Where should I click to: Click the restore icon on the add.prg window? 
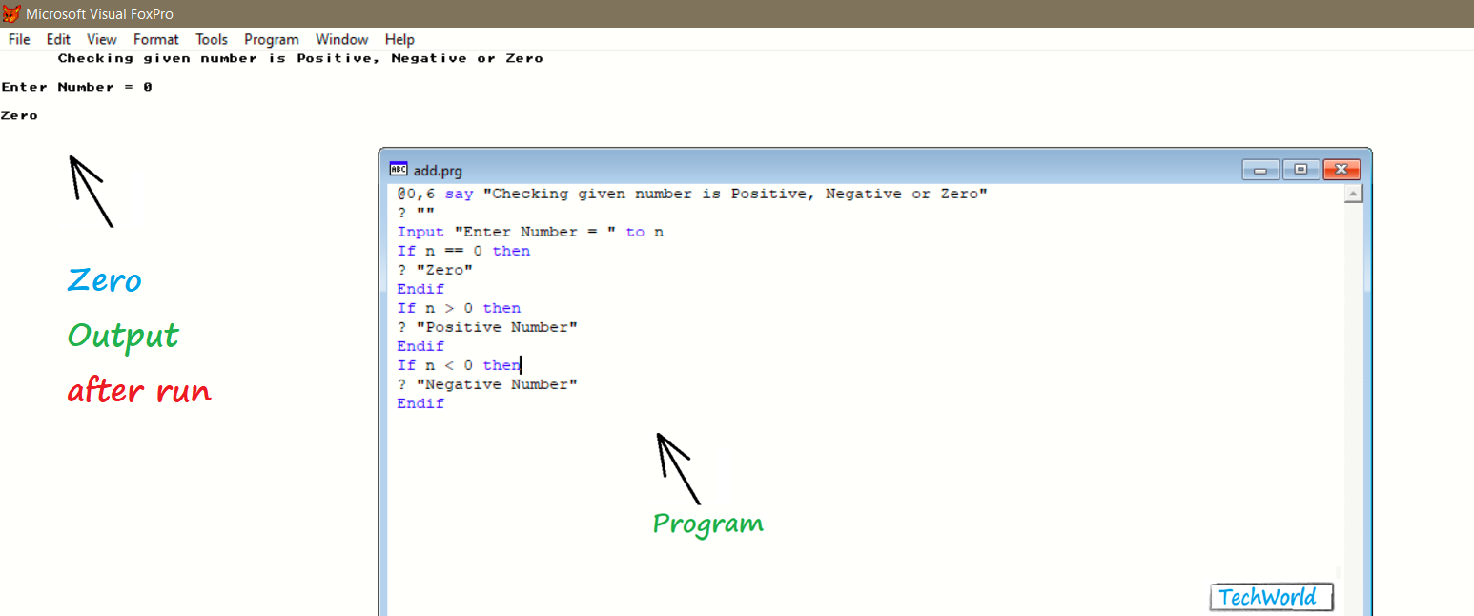coord(1300,169)
